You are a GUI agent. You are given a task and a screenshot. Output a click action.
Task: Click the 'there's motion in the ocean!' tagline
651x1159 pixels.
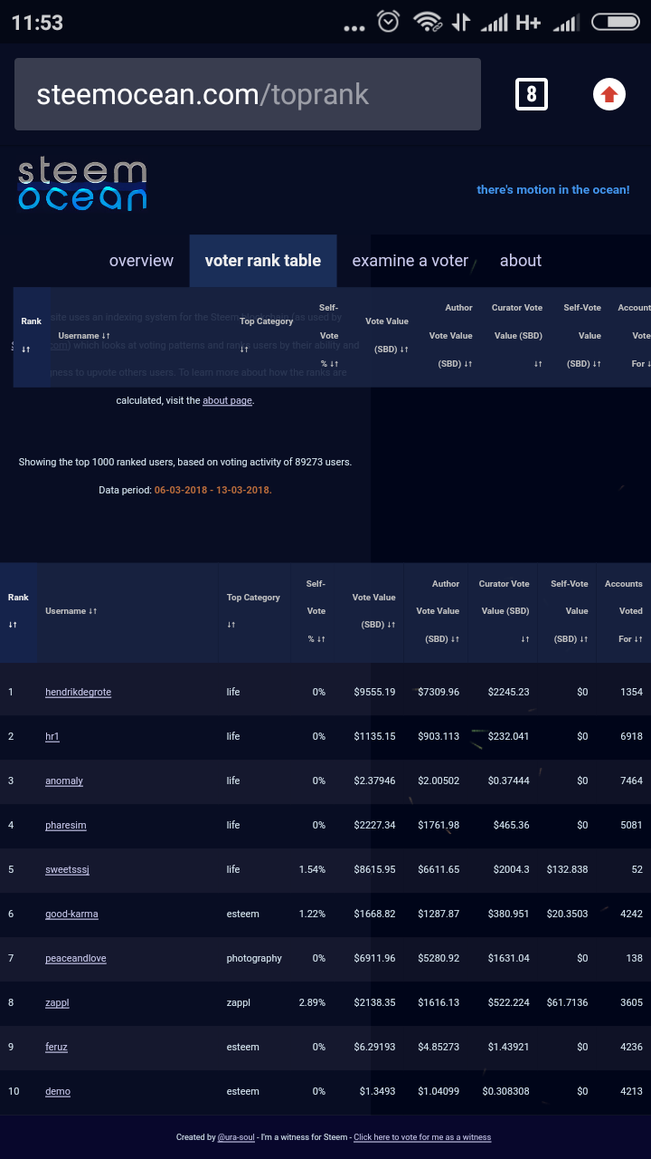point(553,190)
